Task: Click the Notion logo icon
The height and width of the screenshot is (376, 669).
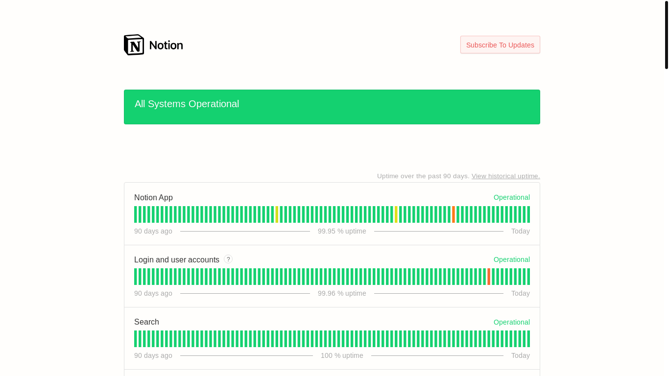Action: click(134, 45)
